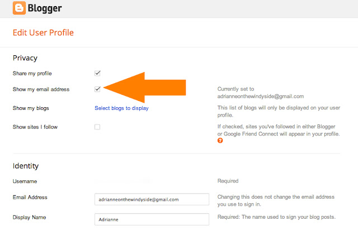Click the 'Currently set to' email note
Viewport: 358px width, 231px height.
pos(261,93)
